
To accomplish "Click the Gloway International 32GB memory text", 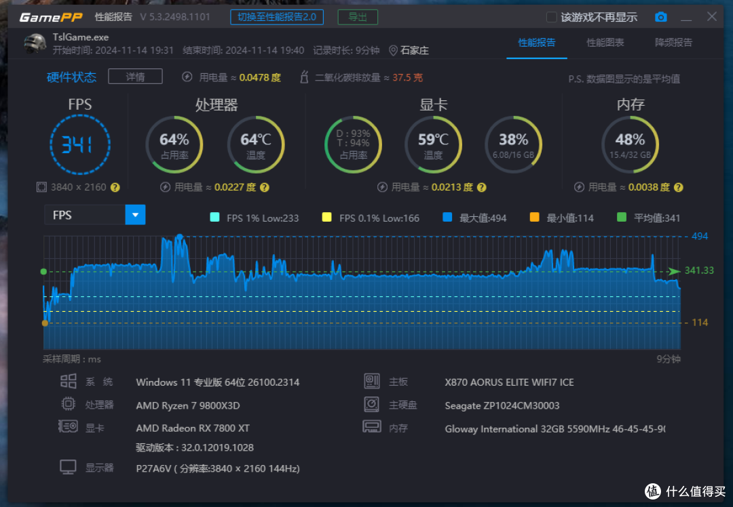I will (555, 429).
